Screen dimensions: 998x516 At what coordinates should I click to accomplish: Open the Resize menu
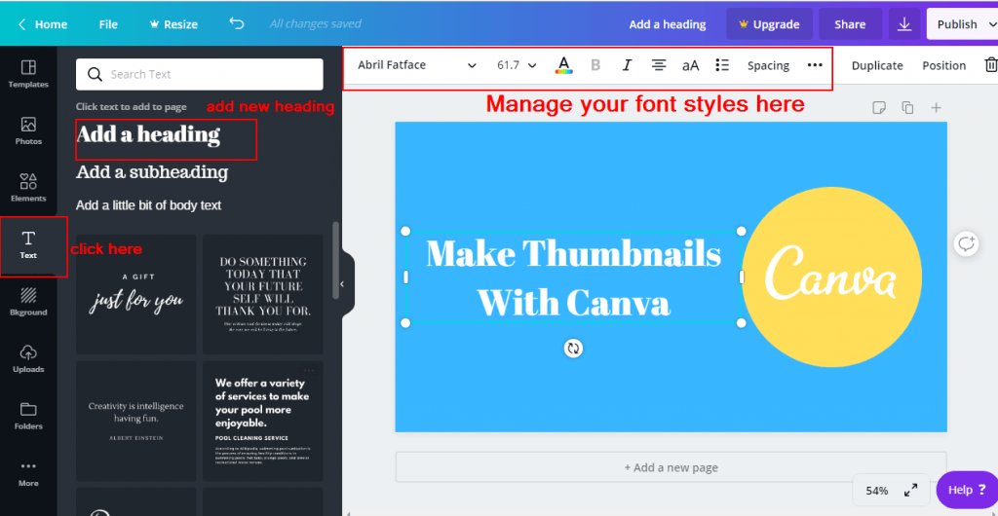coord(173,24)
